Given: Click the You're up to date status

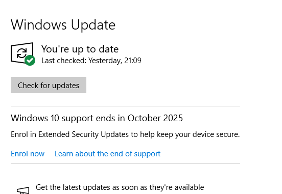Looking at the screenshot, I should tap(80, 49).
